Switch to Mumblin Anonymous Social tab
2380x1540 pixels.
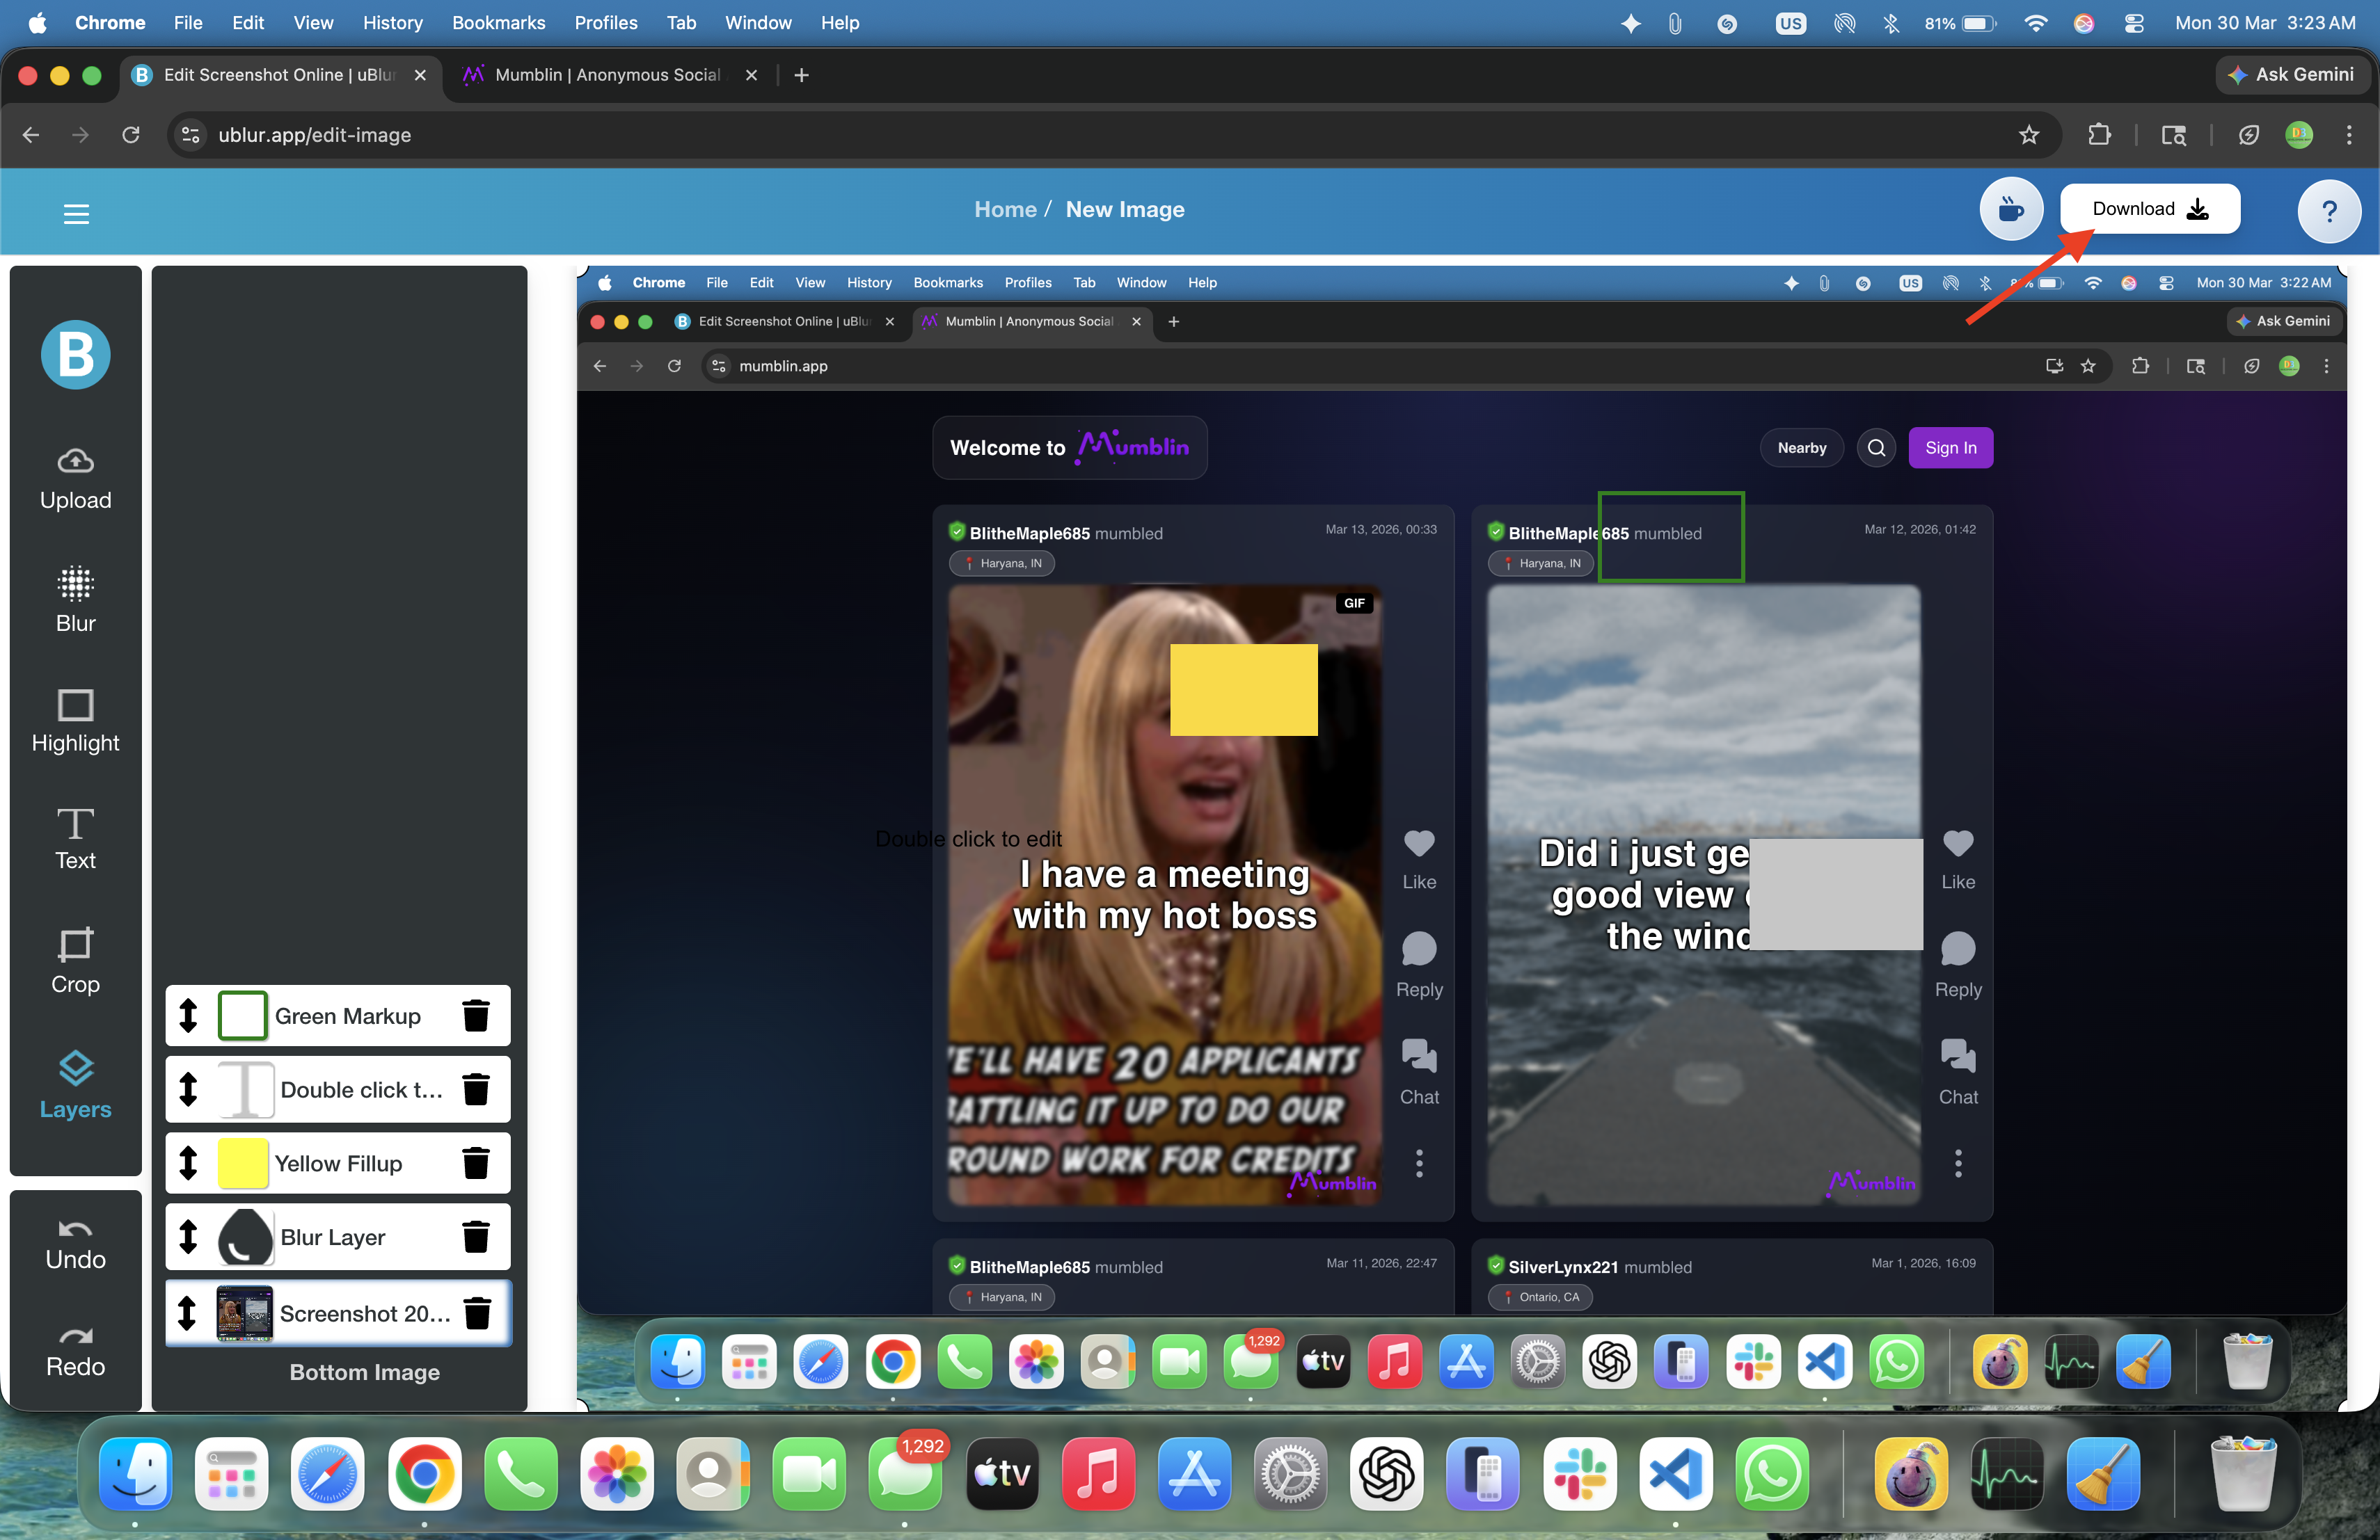(x=608, y=75)
